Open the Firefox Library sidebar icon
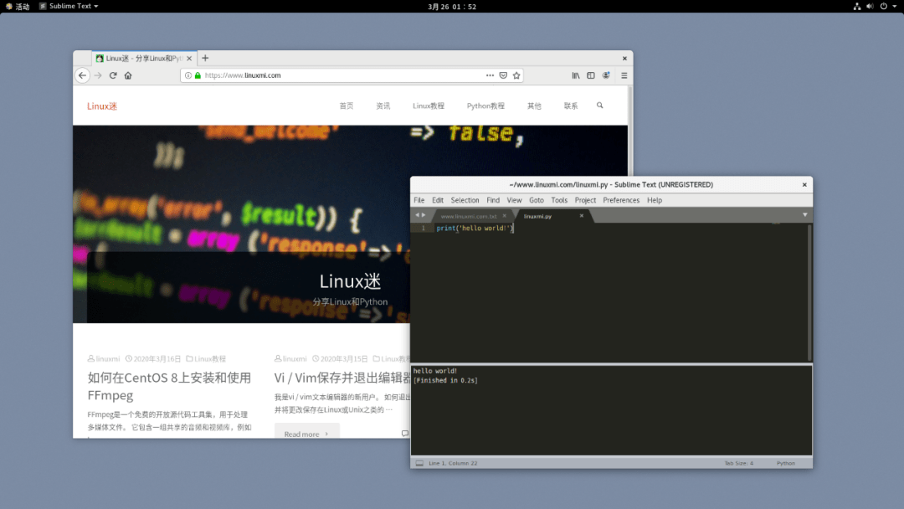 pyautogui.click(x=576, y=75)
